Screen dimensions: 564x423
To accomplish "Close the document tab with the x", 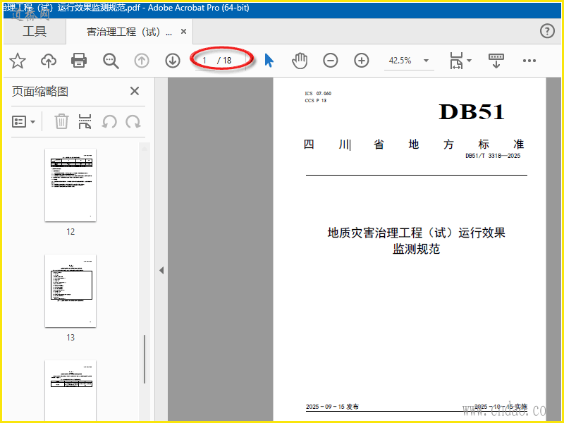I will [x=183, y=32].
